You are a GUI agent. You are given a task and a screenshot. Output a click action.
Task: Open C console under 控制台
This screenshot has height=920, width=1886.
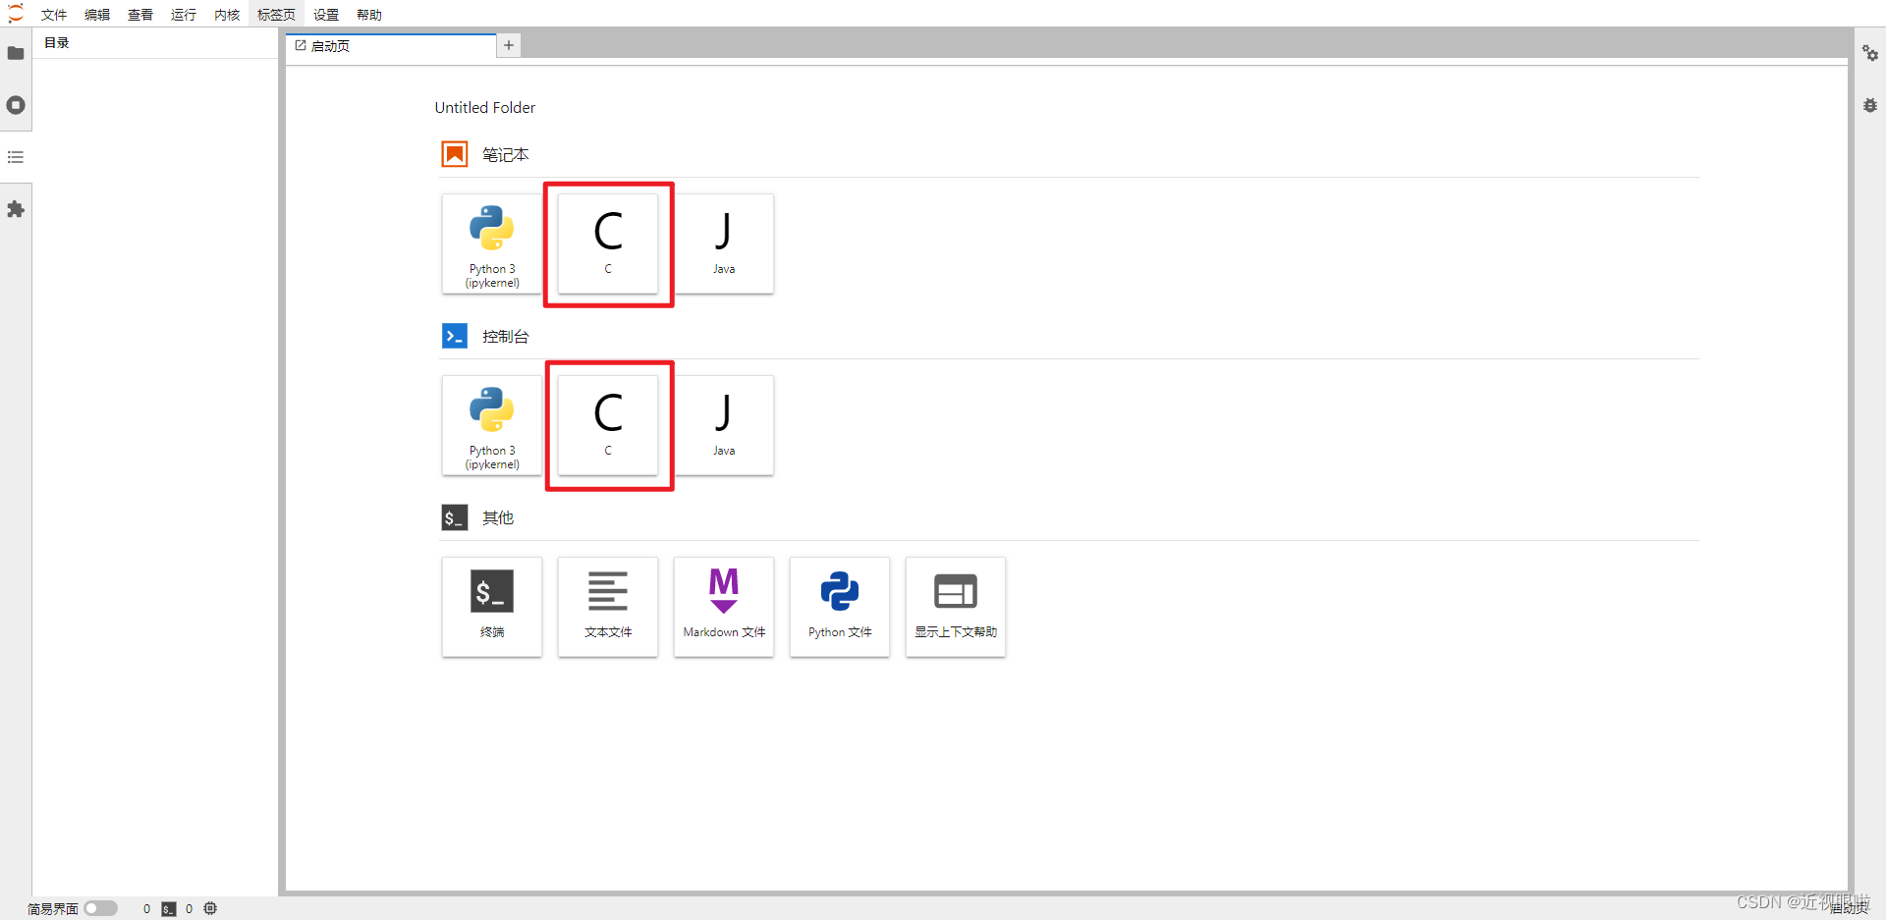(608, 425)
